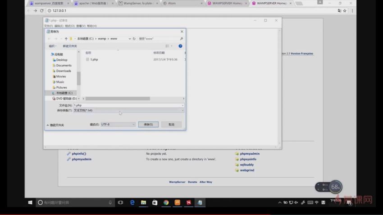Open the path history dropdown in Save As
The width and height of the screenshot is (383, 215).
(x=130, y=39)
